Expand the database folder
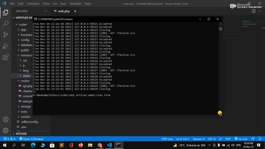The width and height of the screenshot is (265, 149). pos(26,45)
